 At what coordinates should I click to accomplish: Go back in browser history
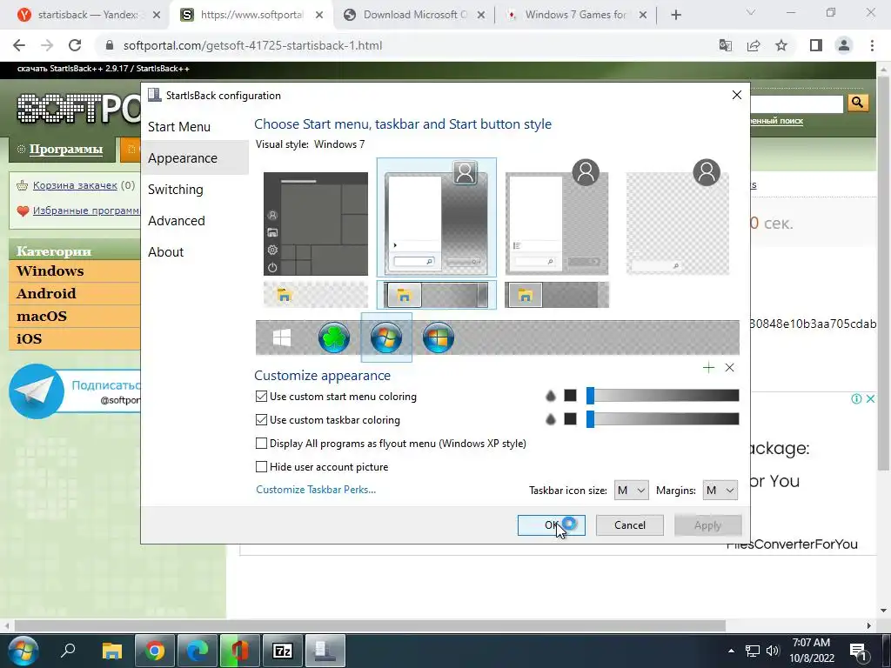point(19,45)
